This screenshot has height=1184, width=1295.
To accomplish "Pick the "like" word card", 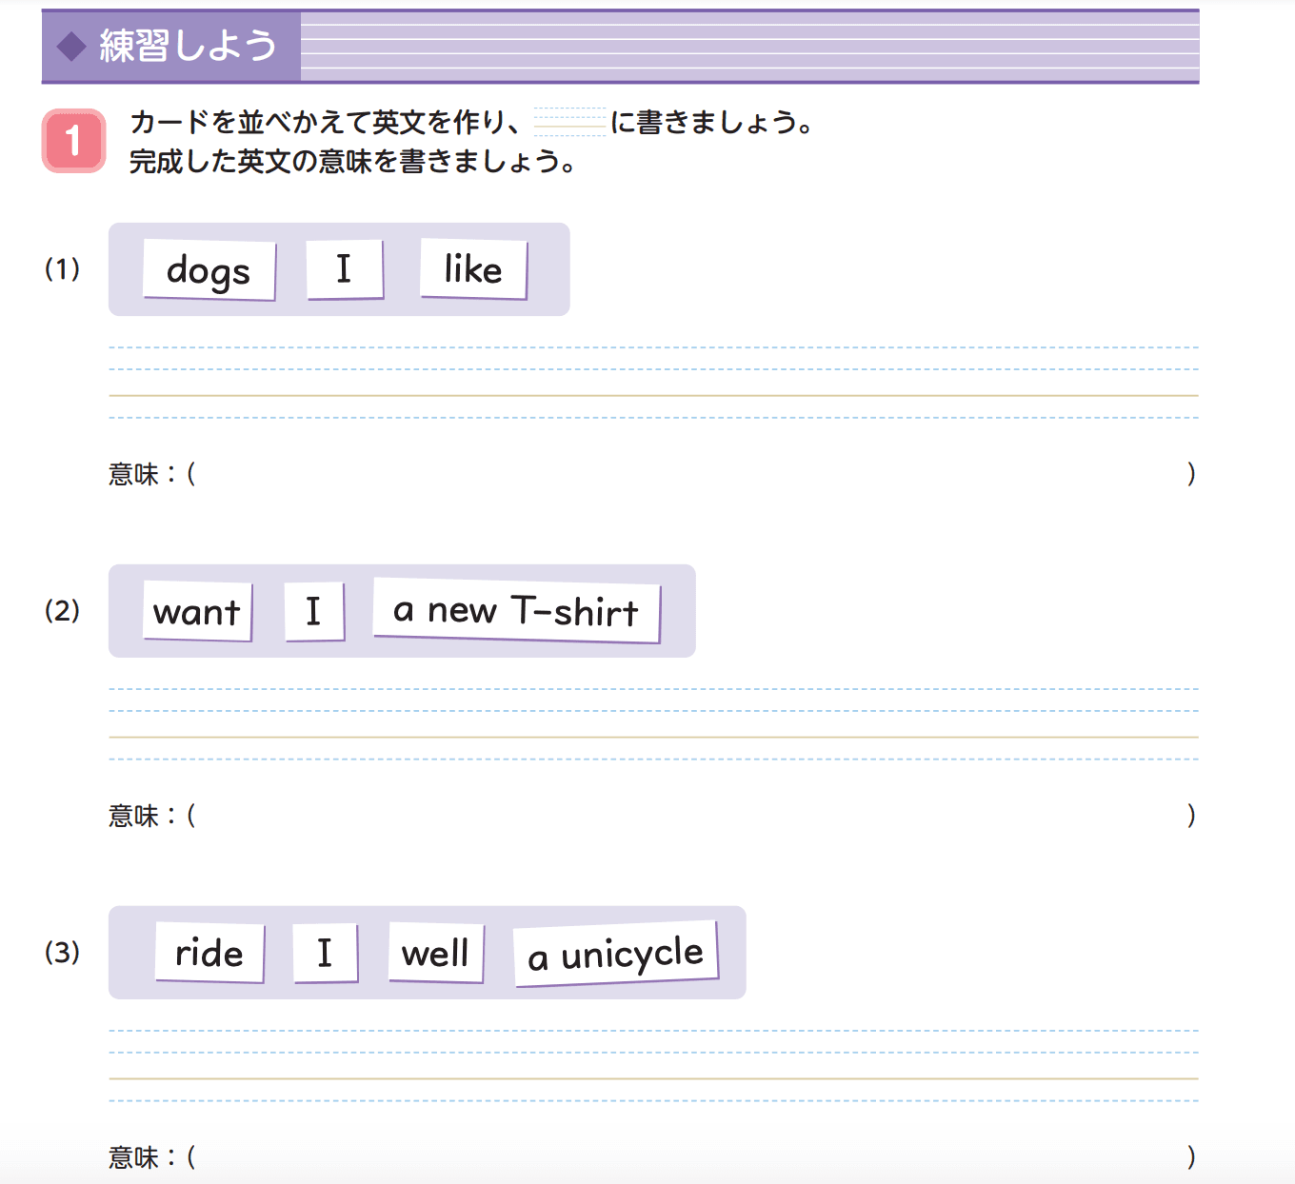I will pyautogui.click(x=473, y=269).
